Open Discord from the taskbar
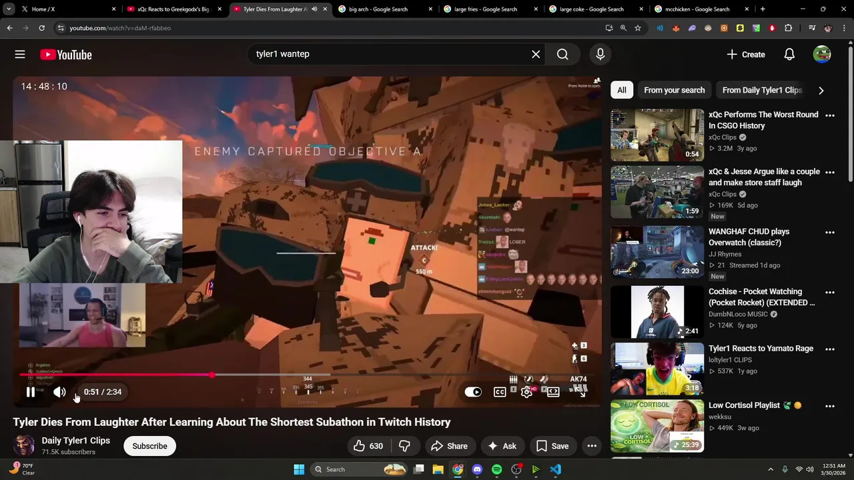 coord(477,469)
